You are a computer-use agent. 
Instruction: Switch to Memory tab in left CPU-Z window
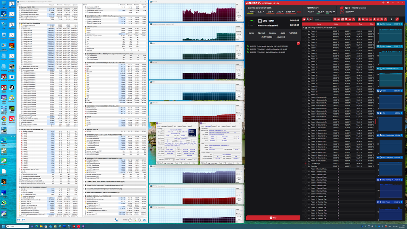click(170, 126)
